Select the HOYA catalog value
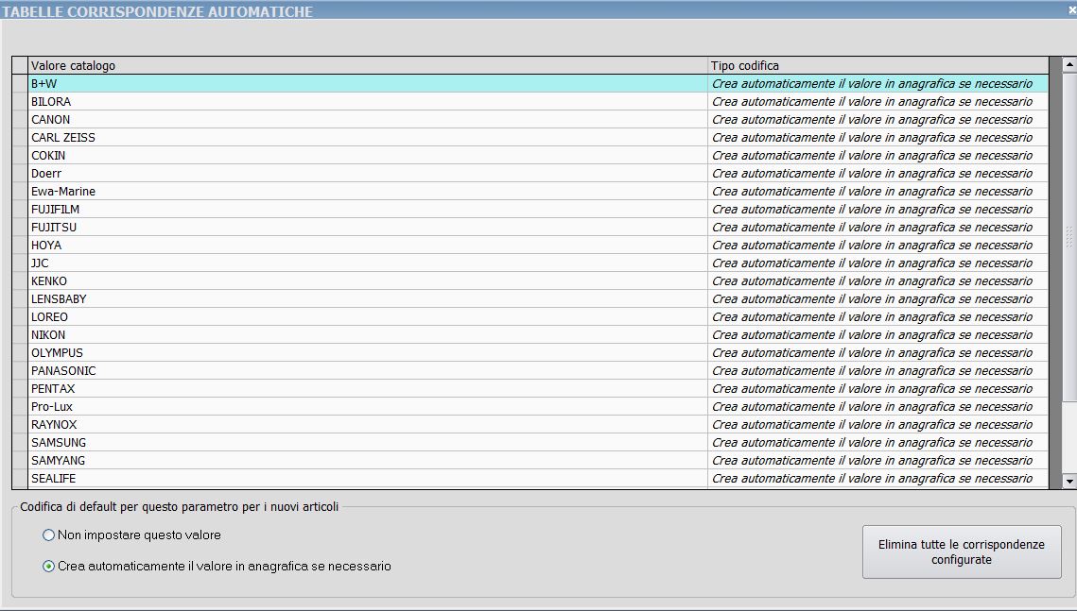Screen dimensions: 1077x611 (368, 245)
